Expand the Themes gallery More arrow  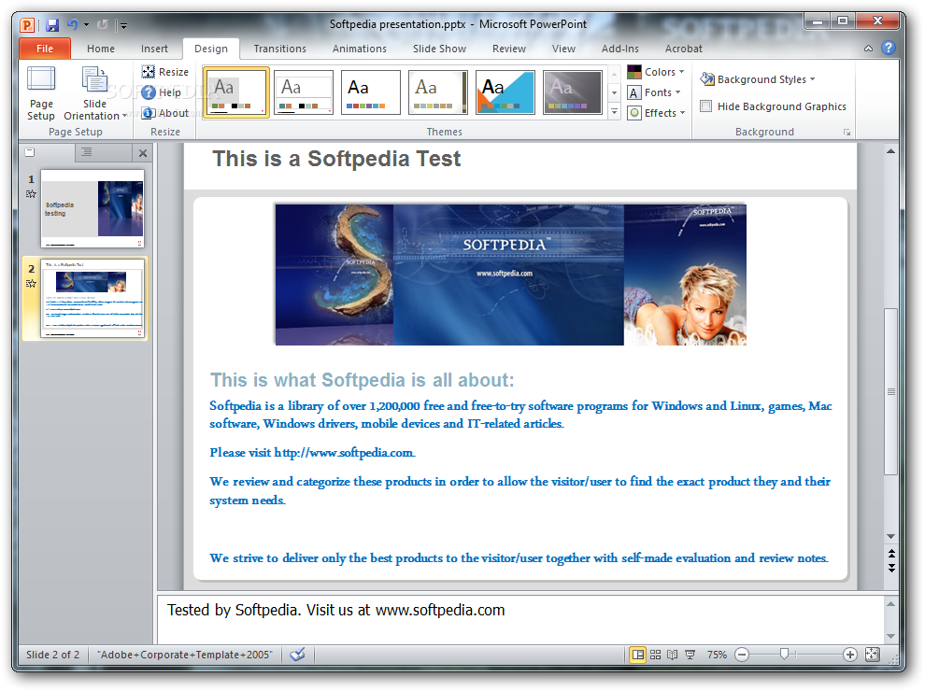click(614, 111)
